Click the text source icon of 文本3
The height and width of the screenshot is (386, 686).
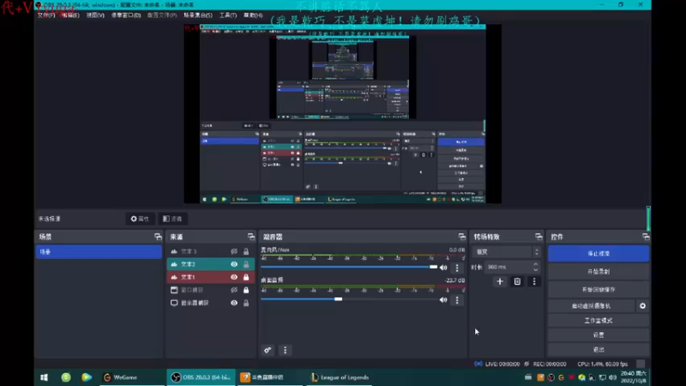174,251
